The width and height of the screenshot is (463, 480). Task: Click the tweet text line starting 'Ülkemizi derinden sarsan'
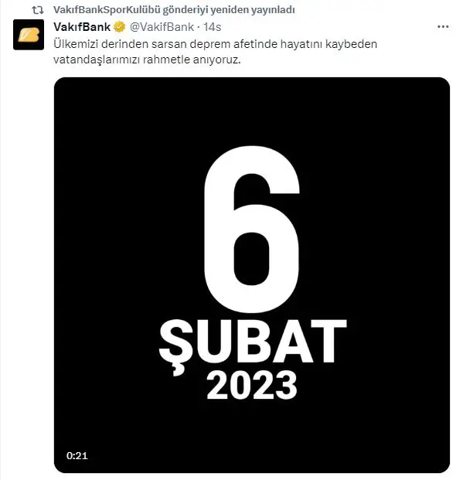(x=216, y=44)
